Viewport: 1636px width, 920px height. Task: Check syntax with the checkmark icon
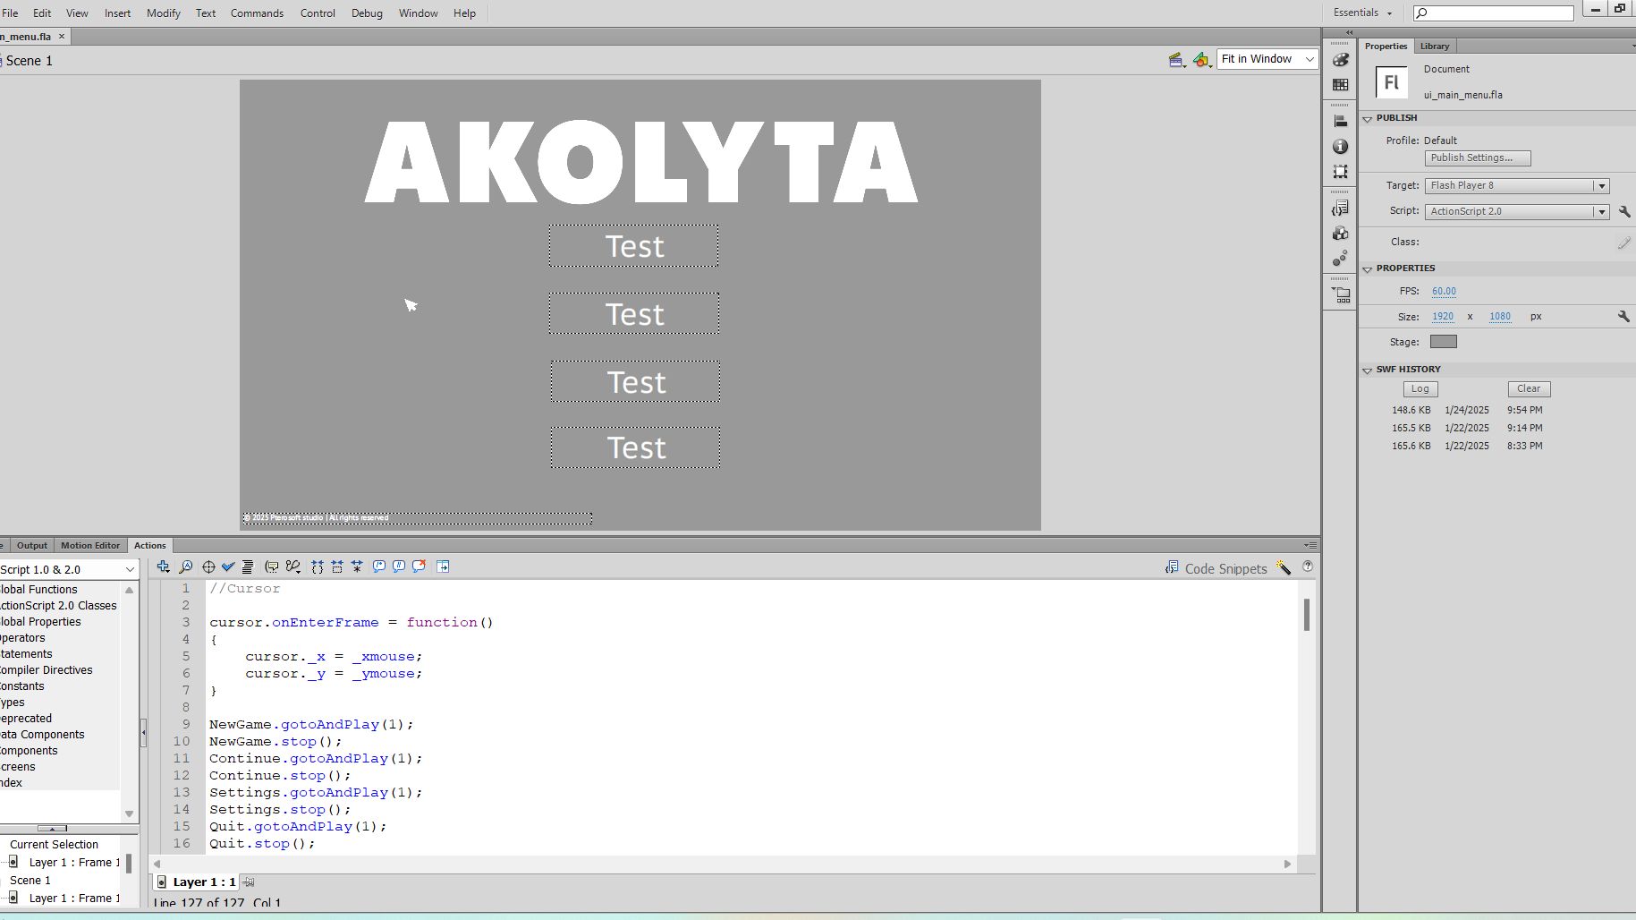point(228,566)
